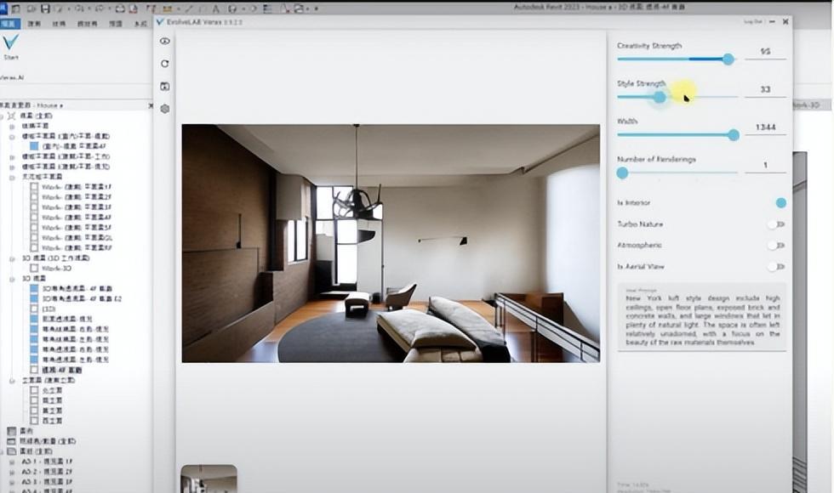Click the Number of Renderings slider handle
Image resolution: width=834 pixels, height=493 pixels.
pos(622,173)
